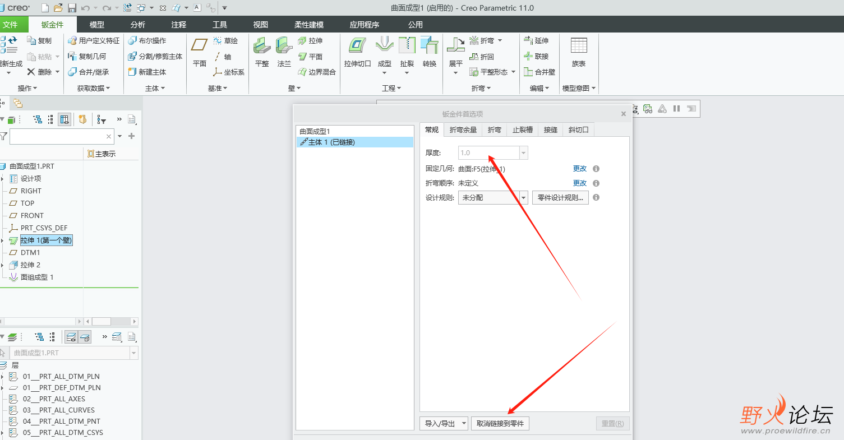Viewport: 844px width, 440px height.
Task: Expand the 平整形态 dropdown arrow
Action: (513, 72)
